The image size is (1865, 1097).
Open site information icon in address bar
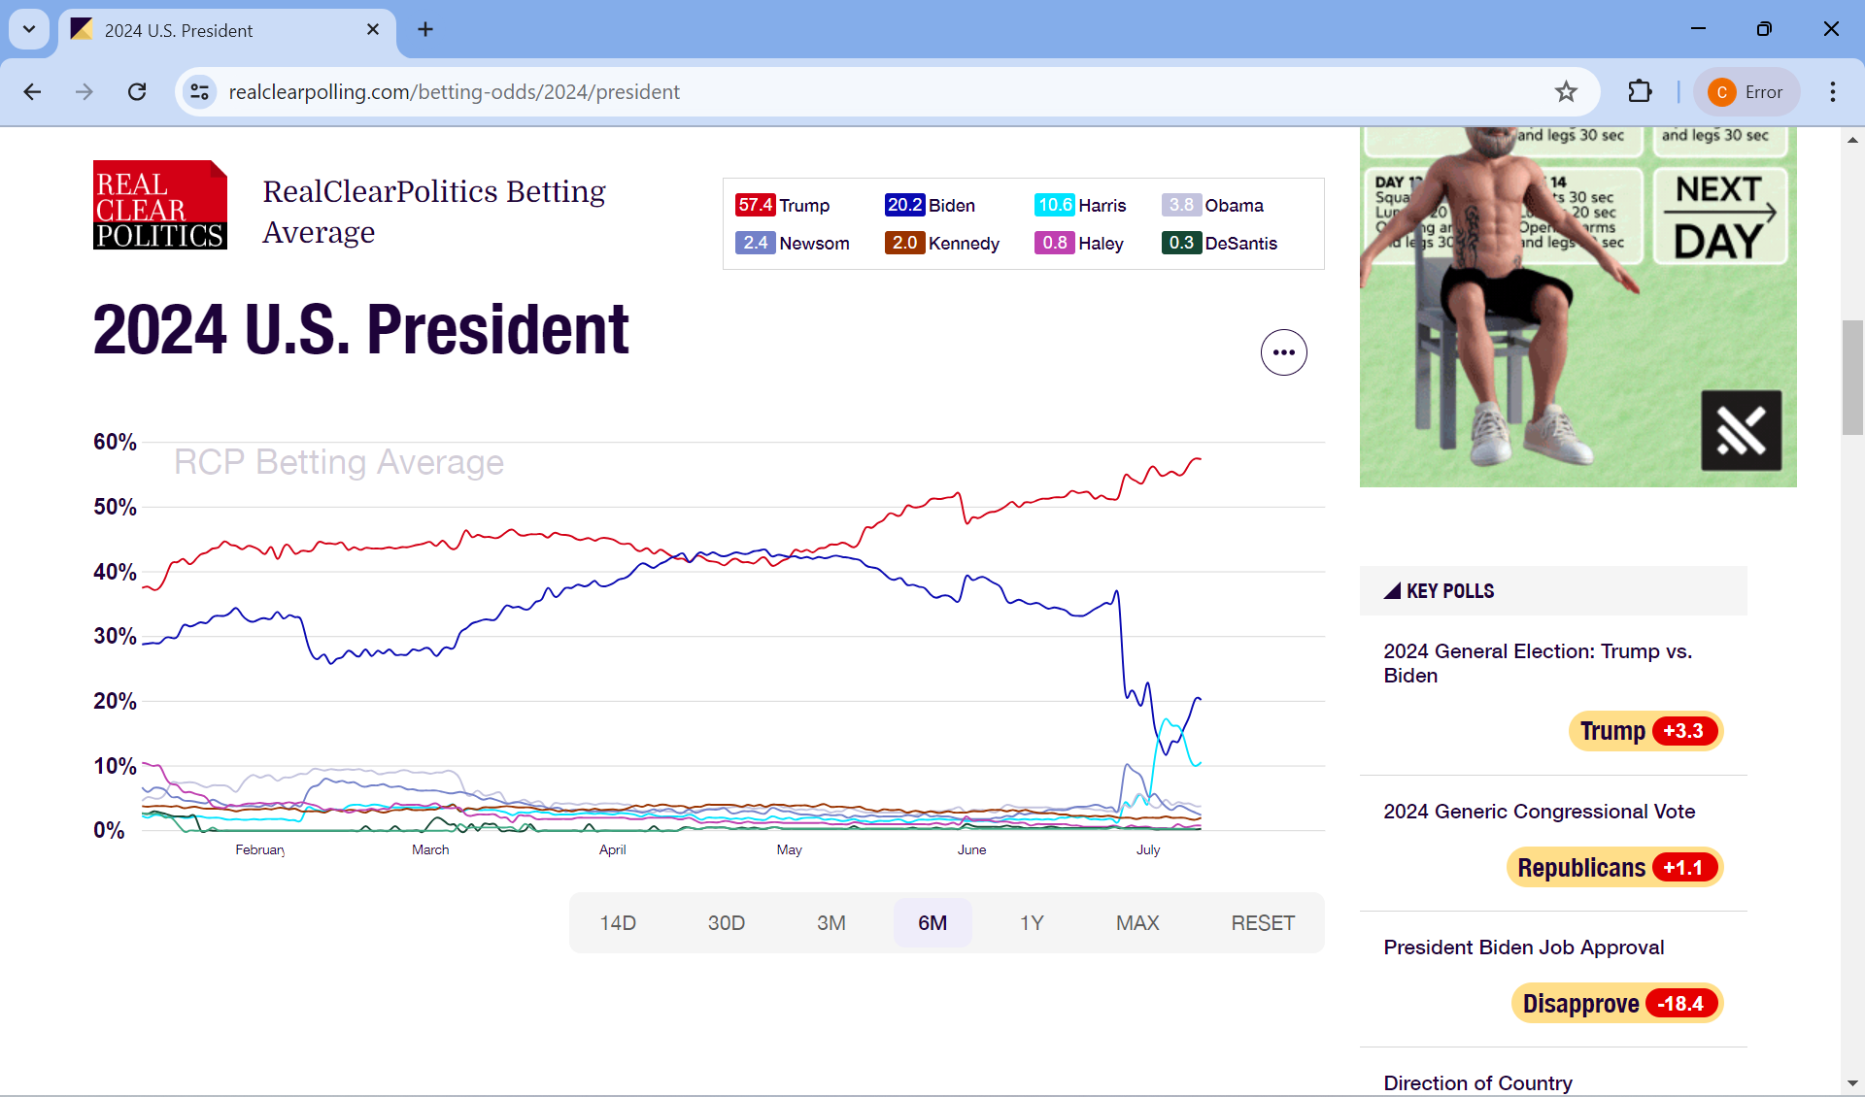coord(199,91)
